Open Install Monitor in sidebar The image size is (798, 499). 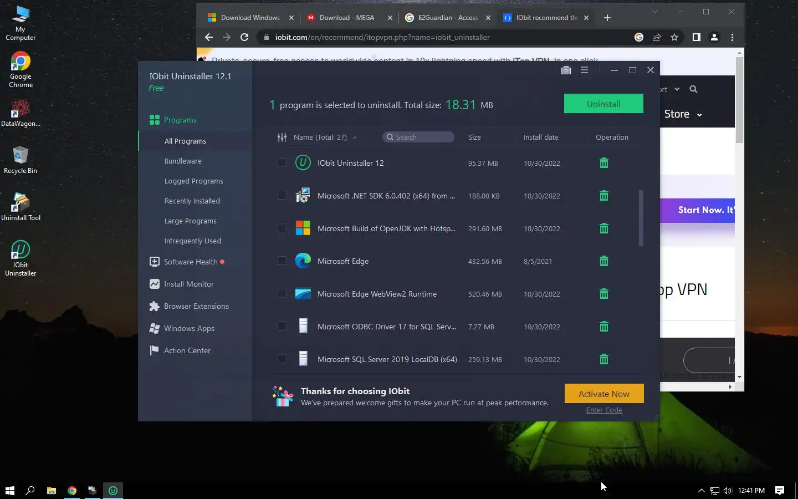pyautogui.click(x=189, y=284)
